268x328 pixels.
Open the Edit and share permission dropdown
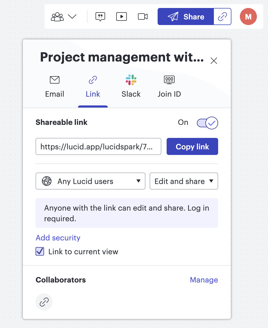click(x=184, y=181)
